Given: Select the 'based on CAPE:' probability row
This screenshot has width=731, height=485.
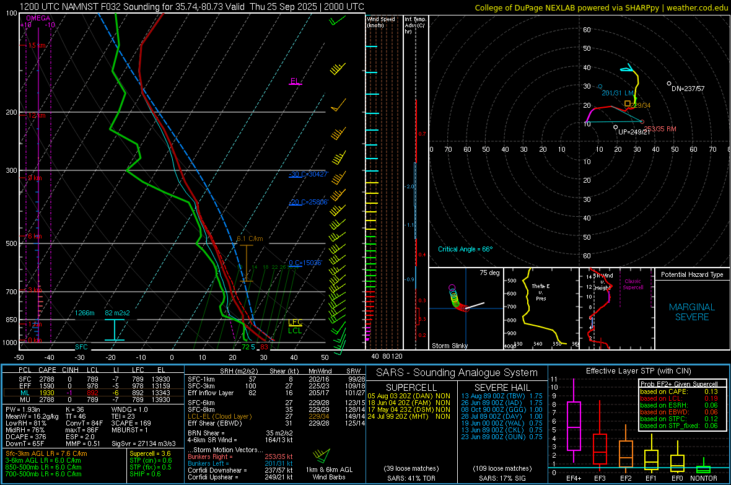Looking at the screenshot, I should coord(679,391).
